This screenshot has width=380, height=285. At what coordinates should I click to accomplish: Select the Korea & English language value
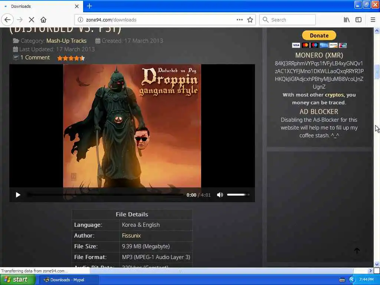[x=141, y=225]
